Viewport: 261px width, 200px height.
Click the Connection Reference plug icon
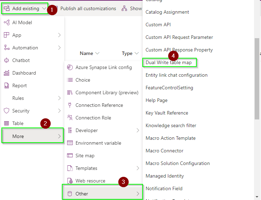click(70, 105)
